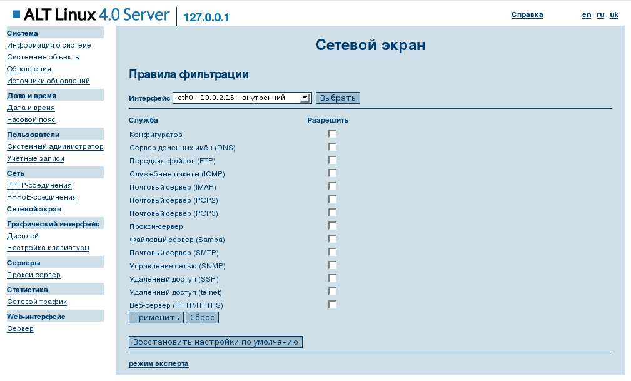631x381 pixels.
Task: Switch to expert mode
Action: pyautogui.click(x=158, y=363)
